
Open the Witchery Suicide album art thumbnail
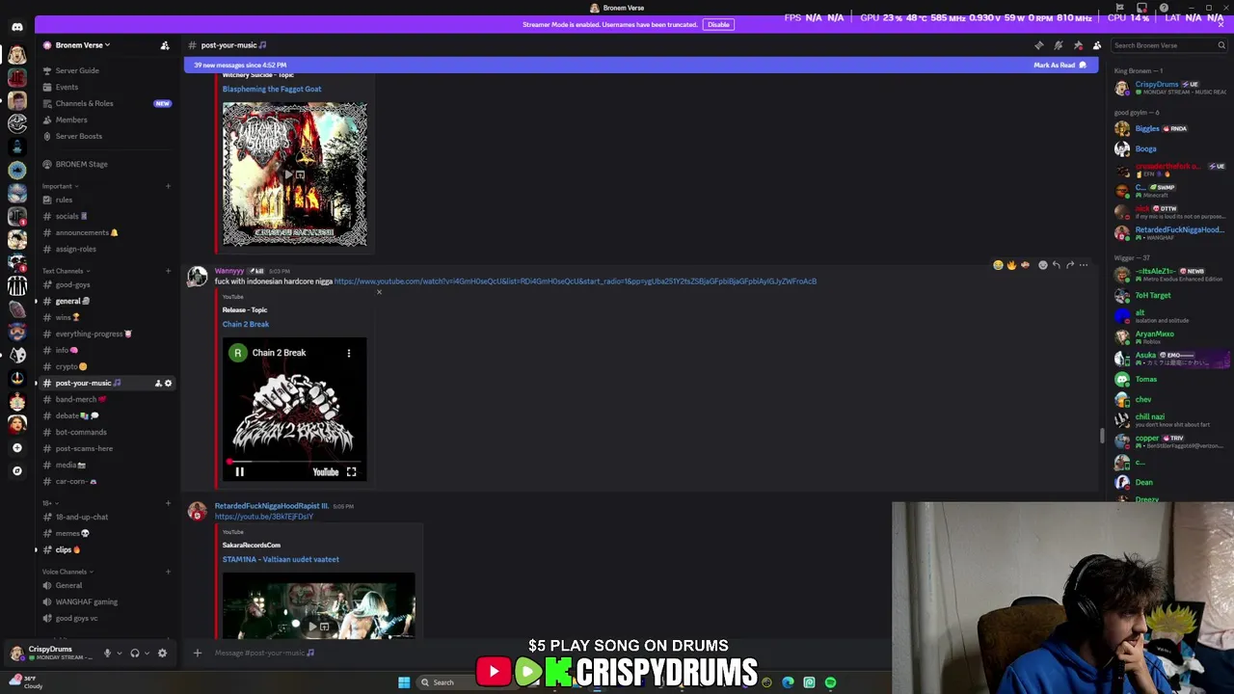click(x=295, y=174)
